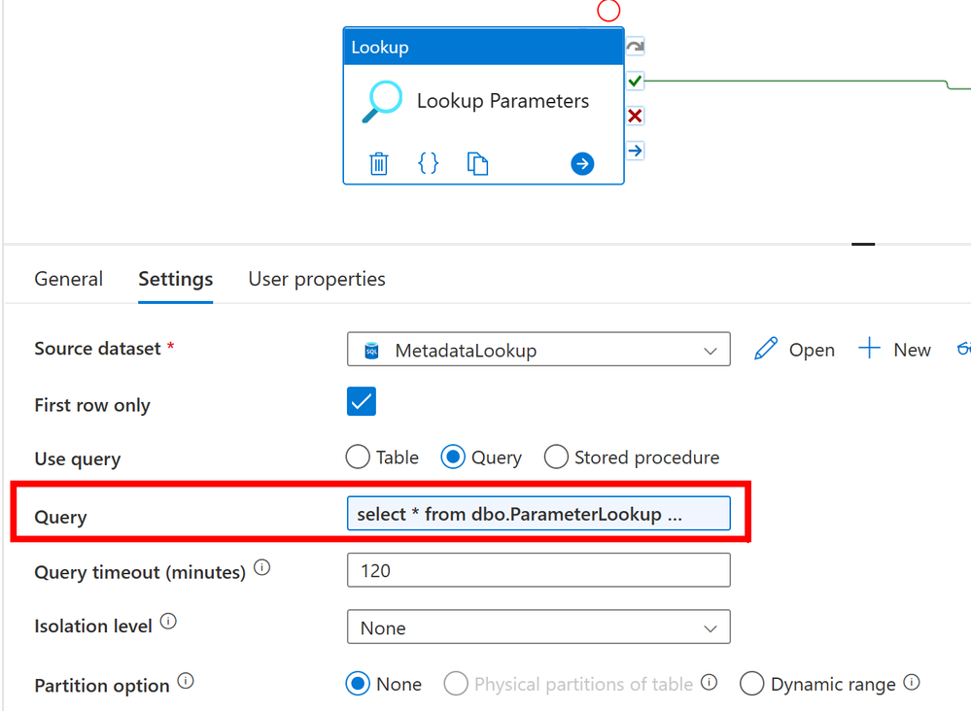The image size is (971, 711).
Task: Expand the Isolation level dropdown
Action: [538, 627]
